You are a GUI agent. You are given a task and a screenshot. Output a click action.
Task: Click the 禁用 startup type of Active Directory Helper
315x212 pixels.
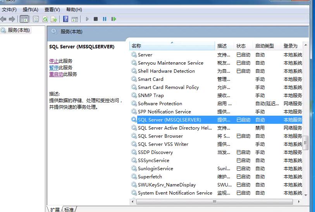[260, 128]
